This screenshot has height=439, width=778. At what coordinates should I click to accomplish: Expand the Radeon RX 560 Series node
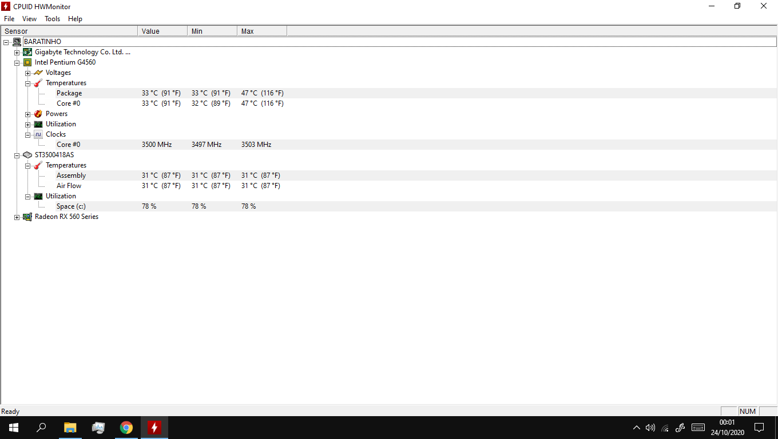tap(17, 217)
